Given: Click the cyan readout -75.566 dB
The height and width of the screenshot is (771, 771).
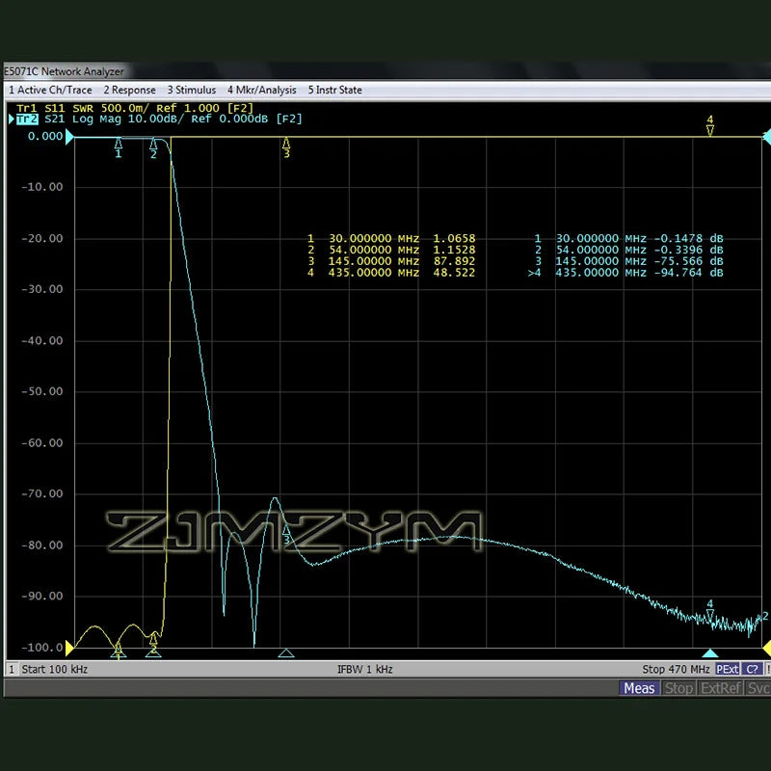Looking at the screenshot, I should click(x=688, y=261).
